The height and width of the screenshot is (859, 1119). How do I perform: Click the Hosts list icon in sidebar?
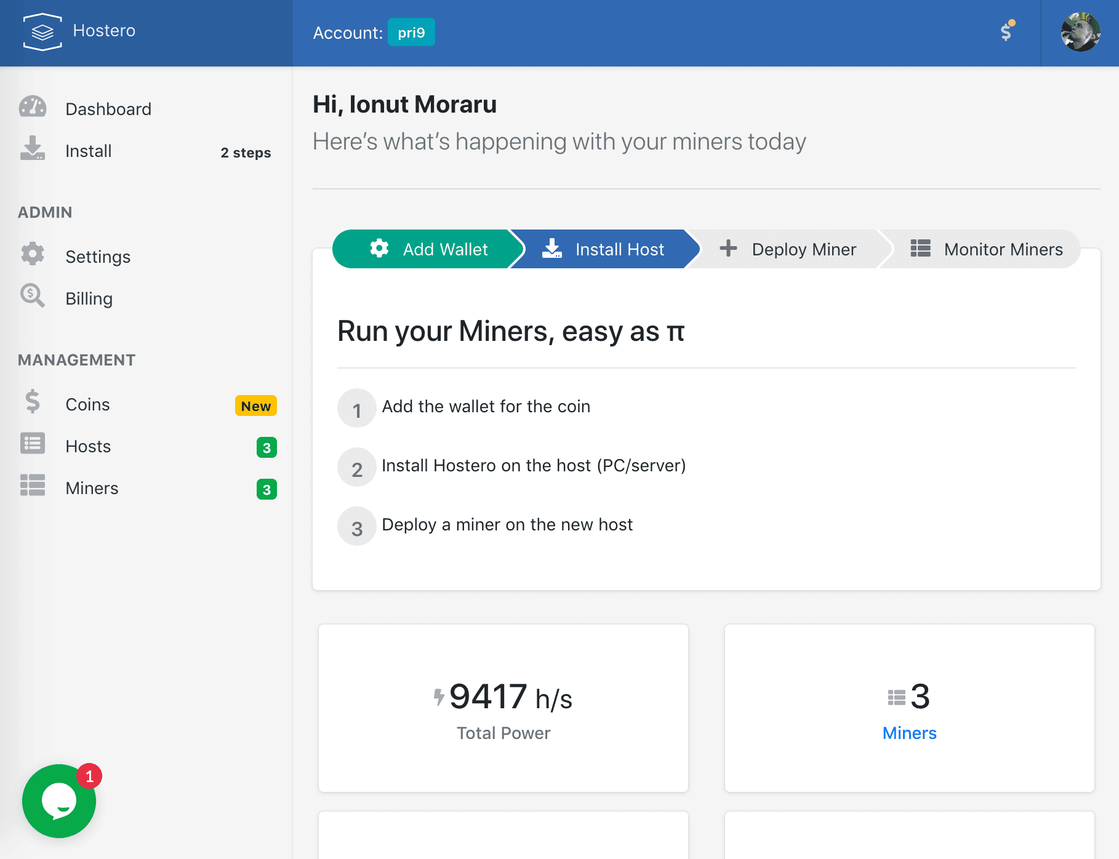pyautogui.click(x=33, y=444)
